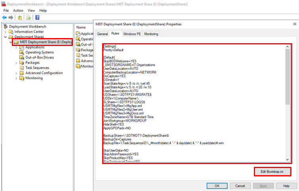Select the Task Sequences tree item label
Image resolution: width=299 pixels, height=191 pixels.
tap(37, 68)
